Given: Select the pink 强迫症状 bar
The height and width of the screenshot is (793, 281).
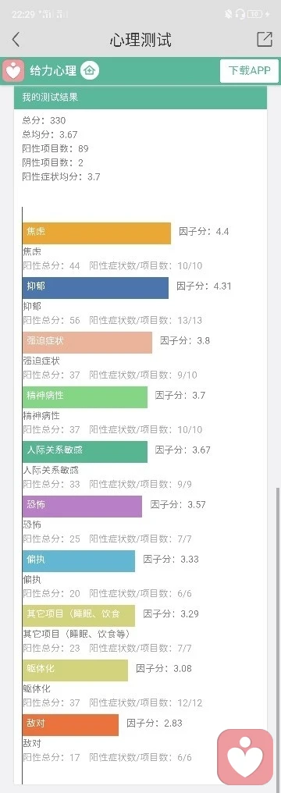Looking at the screenshot, I should pyautogui.click(x=87, y=343).
